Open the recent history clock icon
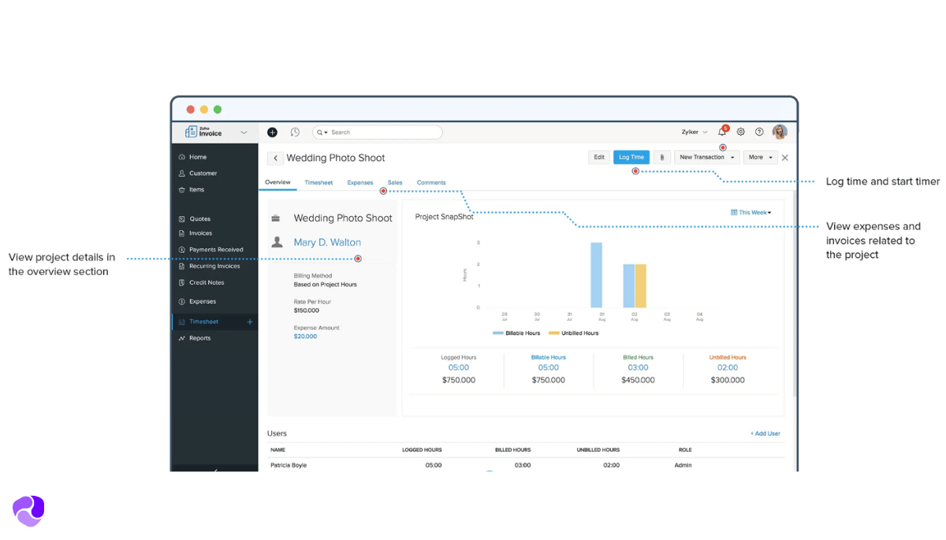This screenshot has width=946, height=540. [x=295, y=132]
